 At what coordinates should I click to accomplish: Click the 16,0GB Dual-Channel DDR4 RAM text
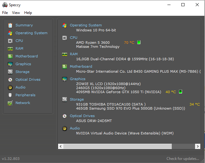[x=125, y=59]
